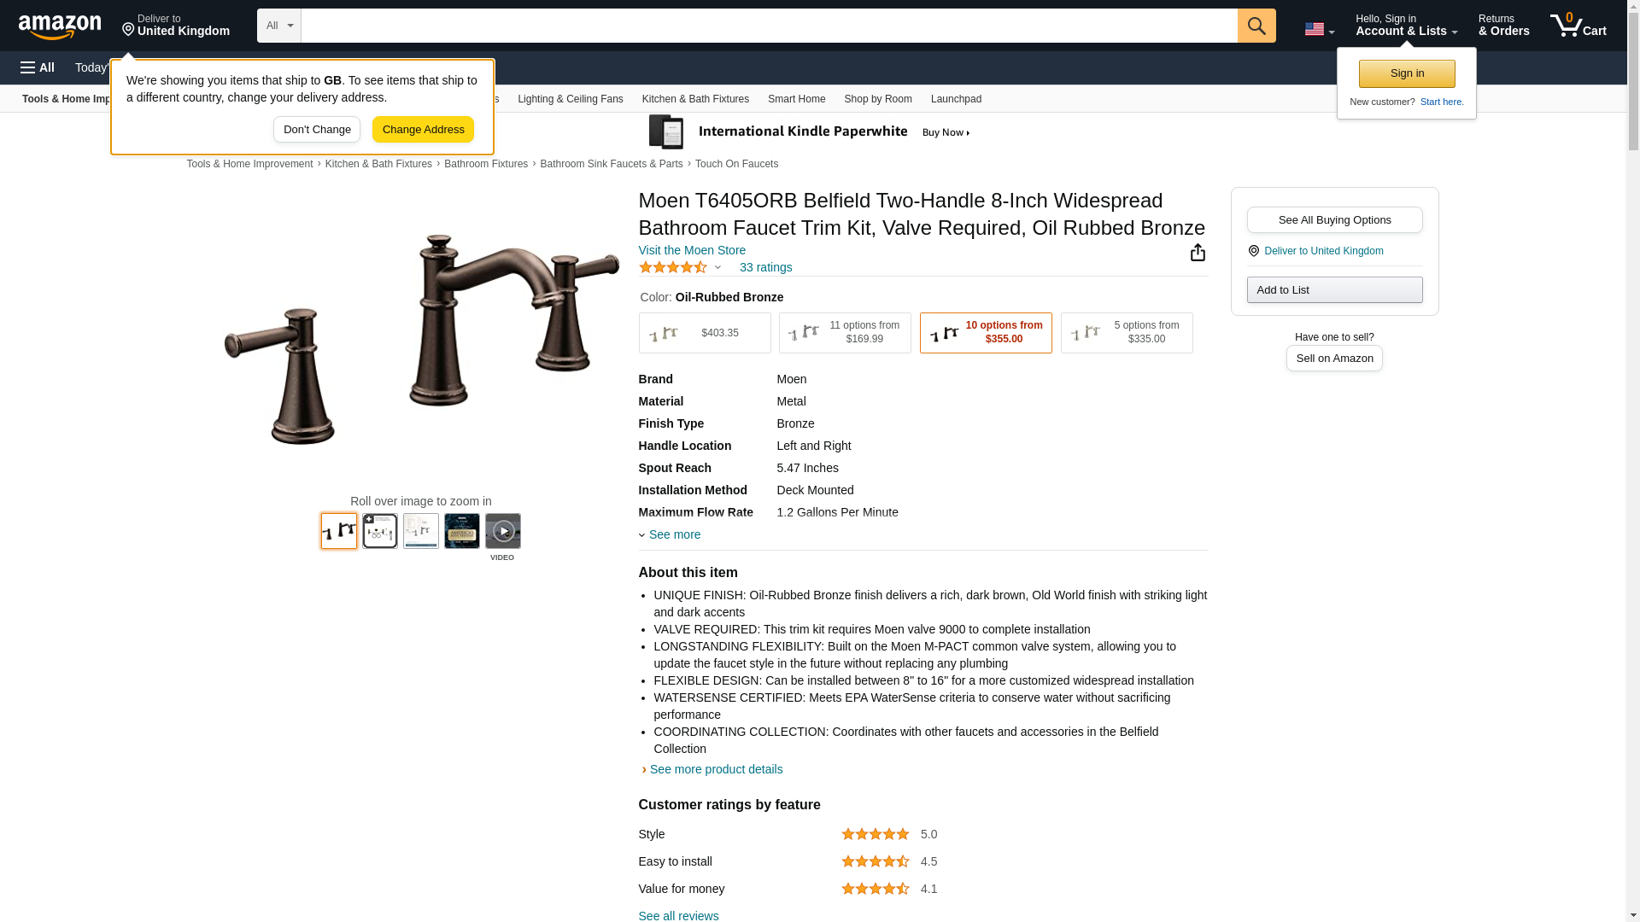Click the Amazon logo
Viewport: 1640px width, 922px height.
click(x=60, y=26)
